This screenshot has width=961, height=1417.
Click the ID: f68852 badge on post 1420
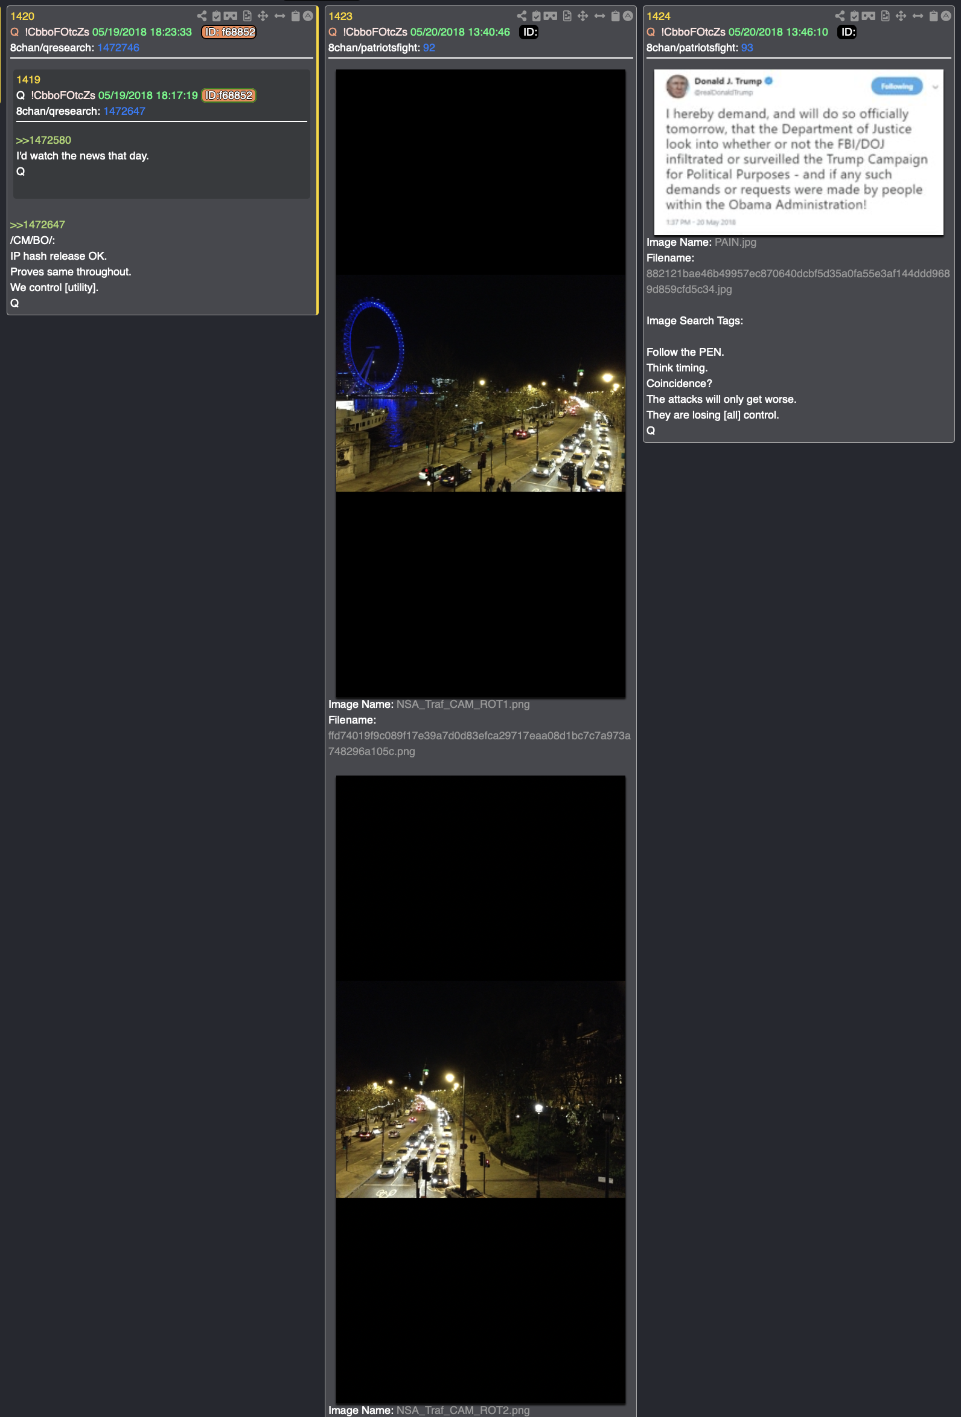coord(229,31)
